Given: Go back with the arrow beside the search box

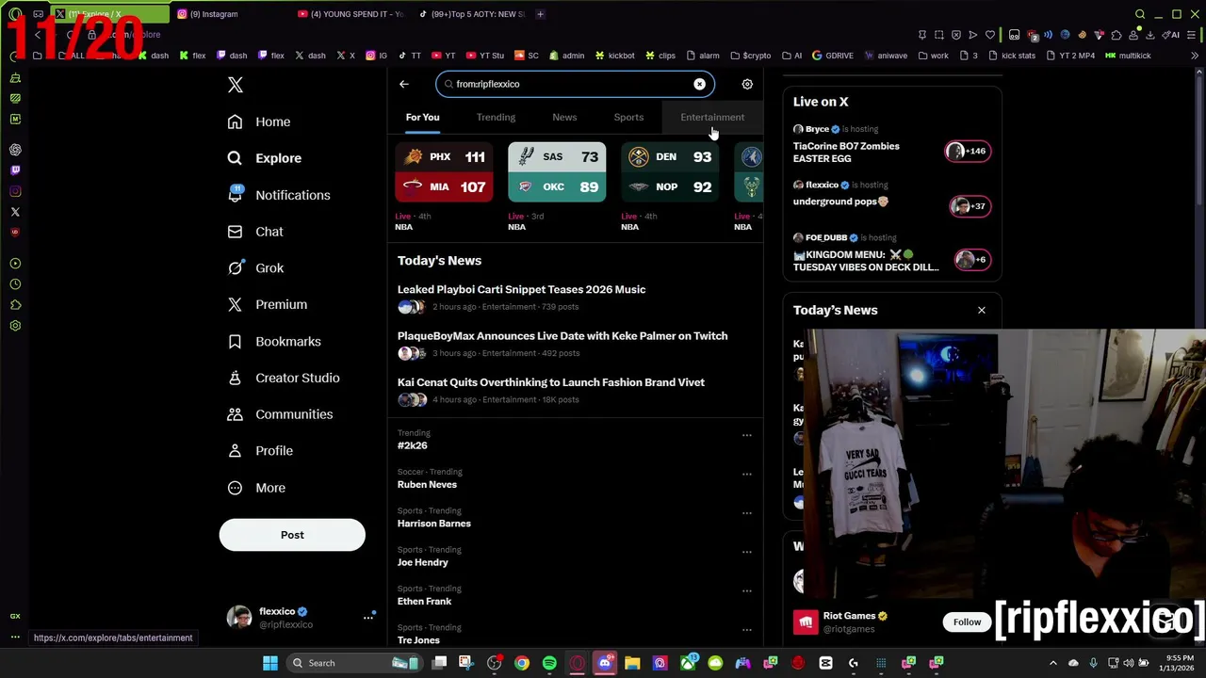Looking at the screenshot, I should coord(403,84).
